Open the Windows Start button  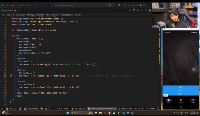coord(68,113)
